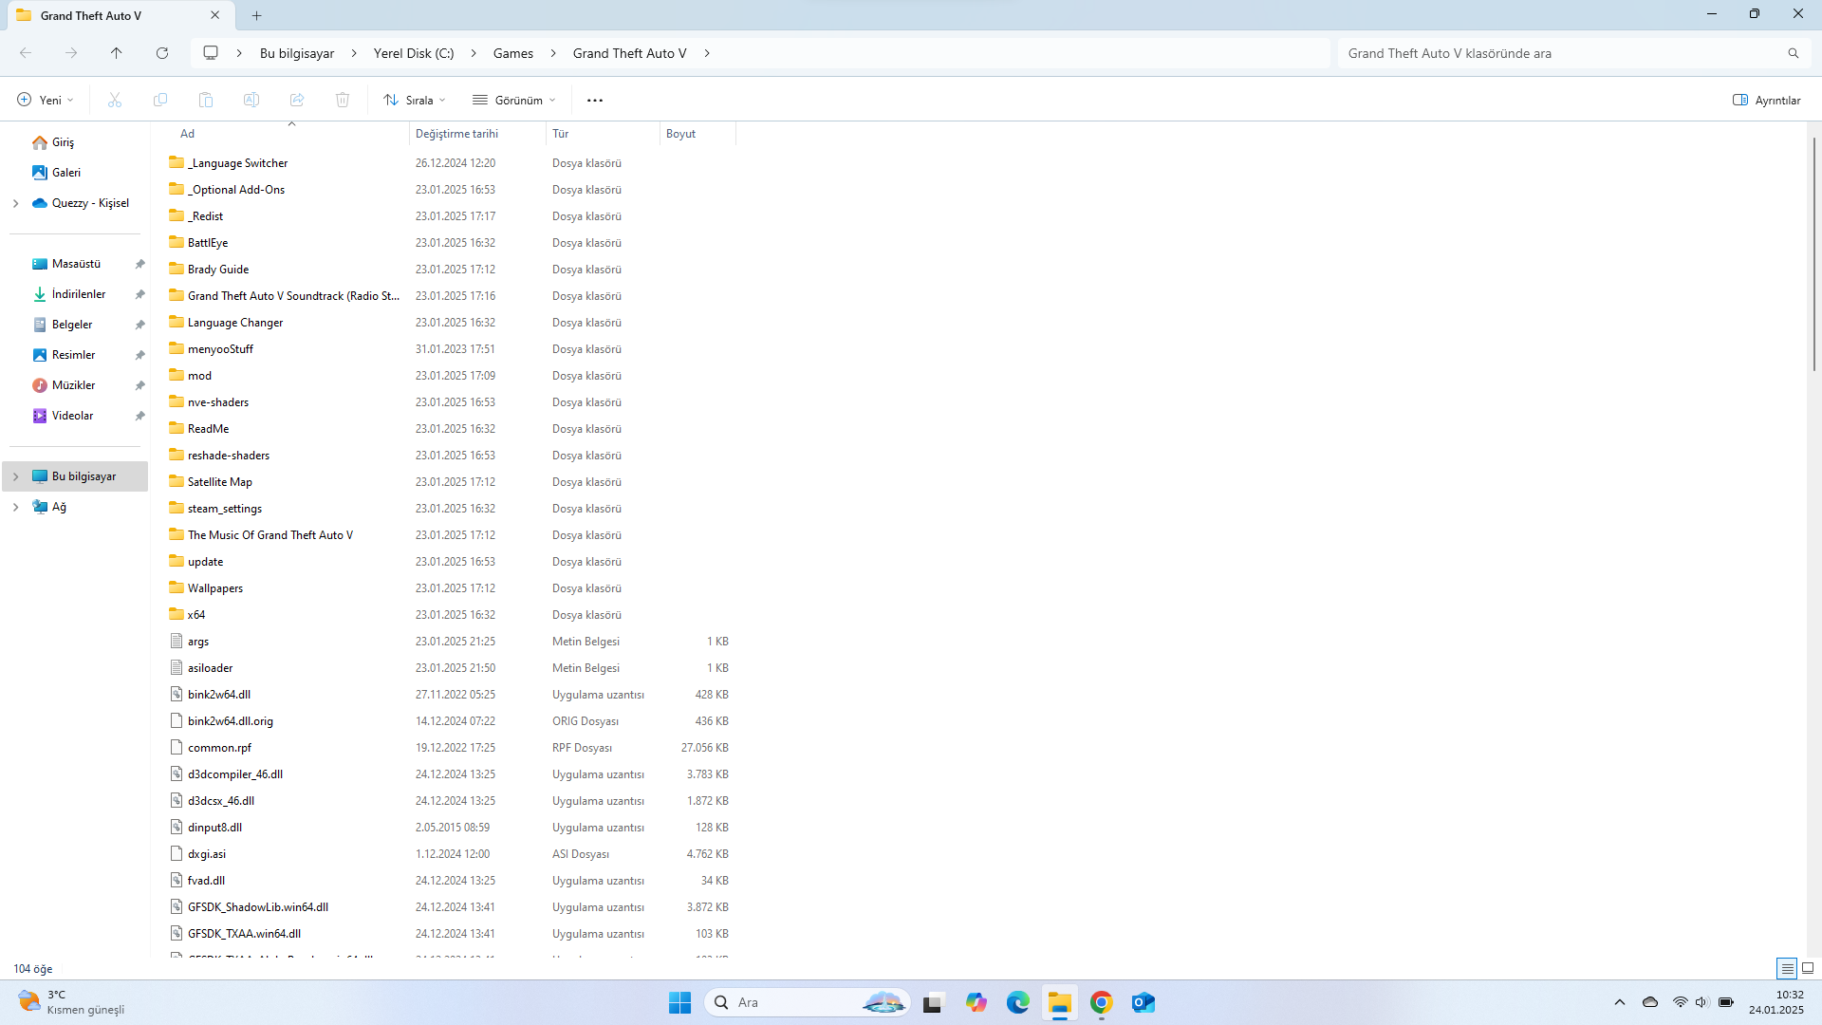This screenshot has width=1822, height=1025.
Task: Go up one folder level
Action: coord(117,53)
